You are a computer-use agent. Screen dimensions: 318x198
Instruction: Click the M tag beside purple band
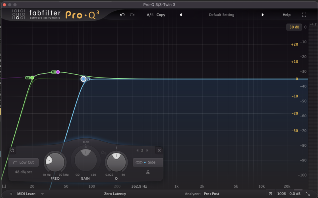pos(53,72)
